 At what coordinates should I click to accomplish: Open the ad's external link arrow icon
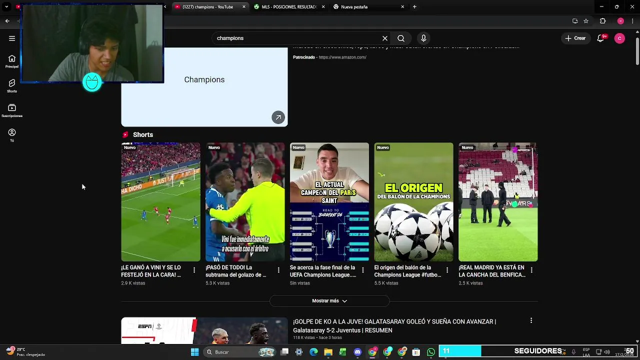point(278,117)
